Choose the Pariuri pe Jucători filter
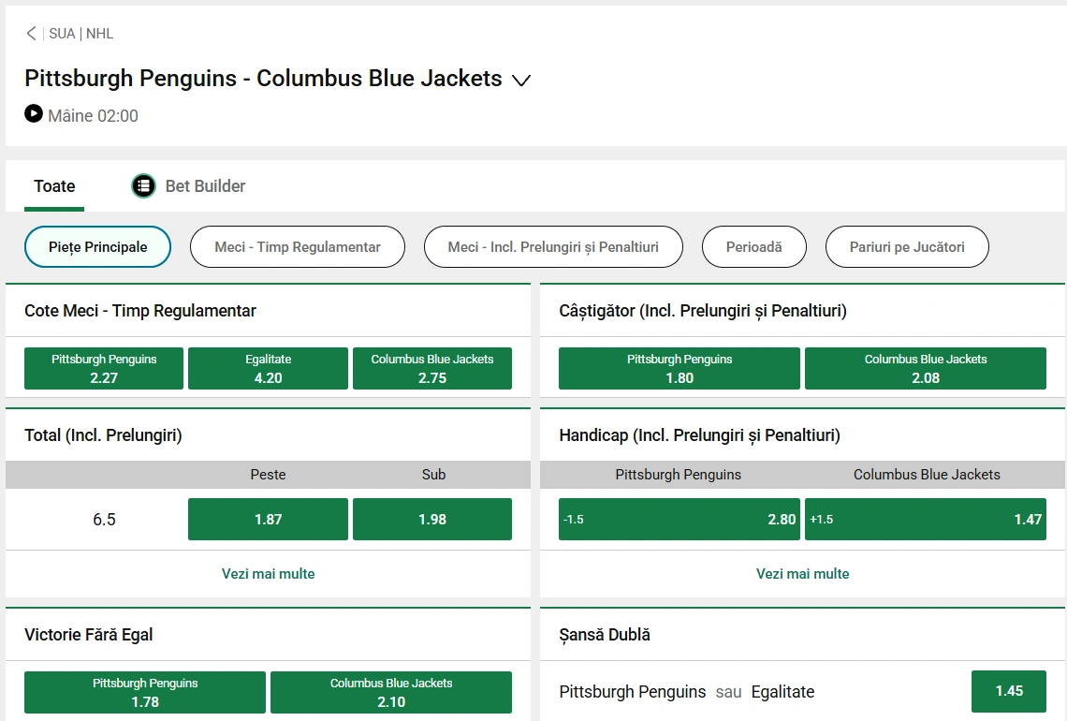This screenshot has height=721, width=1067. coord(906,247)
